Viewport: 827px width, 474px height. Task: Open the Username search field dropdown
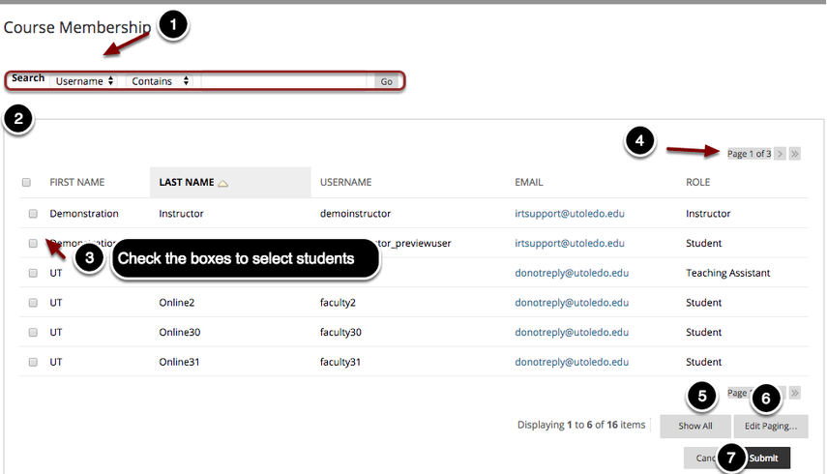click(x=83, y=81)
